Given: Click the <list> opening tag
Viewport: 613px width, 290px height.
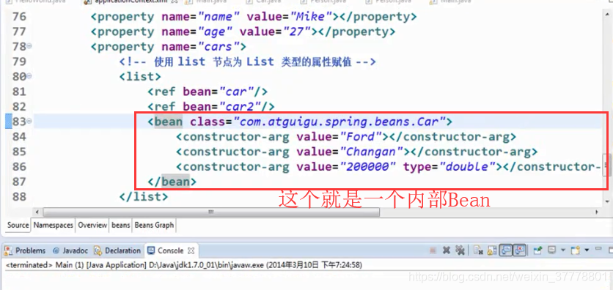Looking at the screenshot, I should 140,76.
